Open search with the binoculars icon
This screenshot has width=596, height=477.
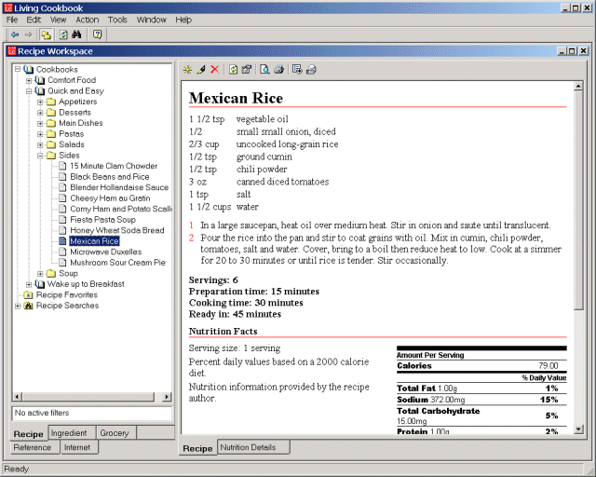[x=76, y=35]
